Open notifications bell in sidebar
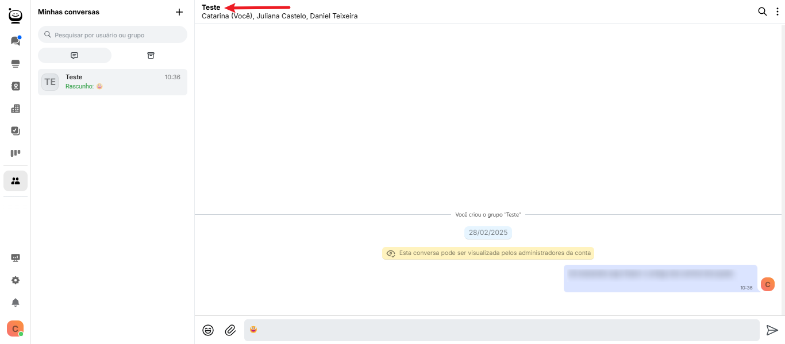This screenshot has height=344, width=785. click(16, 303)
